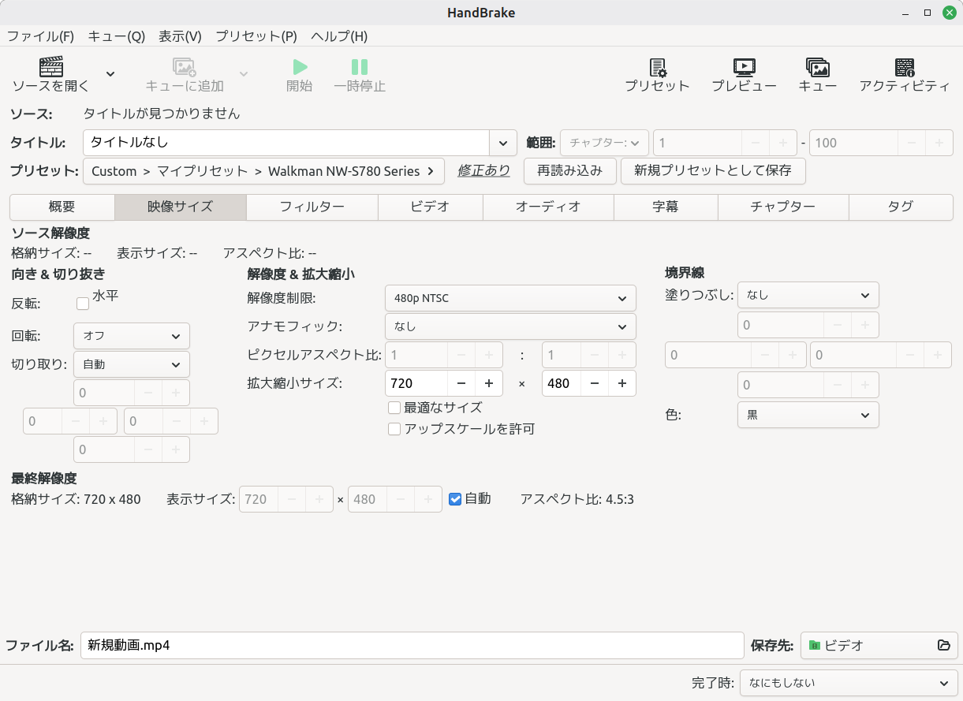Increase 拡大縮小サイズ width with plus
Viewport: 963px width, 701px height.
pyautogui.click(x=489, y=383)
